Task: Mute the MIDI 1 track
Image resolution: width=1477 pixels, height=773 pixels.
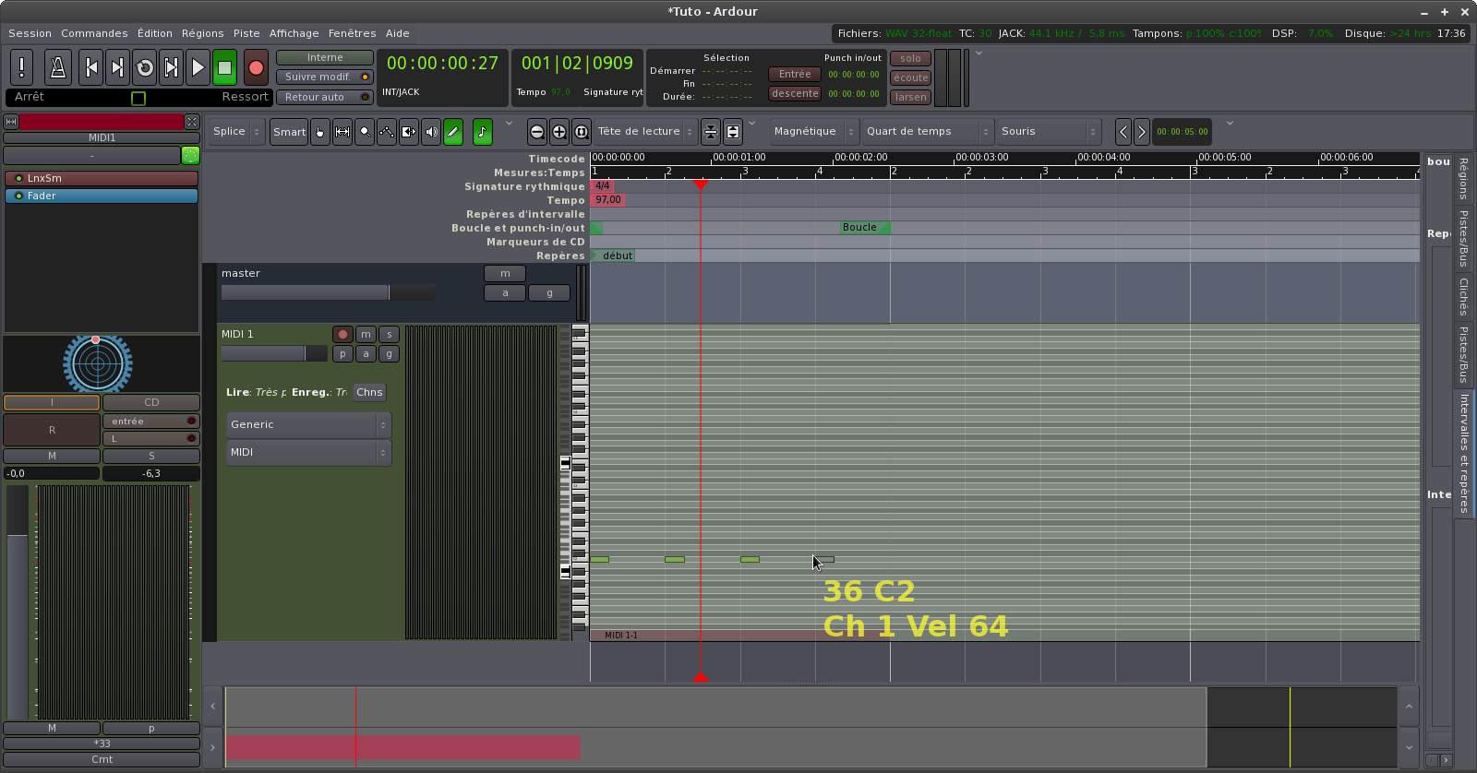Action: tap(366, 334)
